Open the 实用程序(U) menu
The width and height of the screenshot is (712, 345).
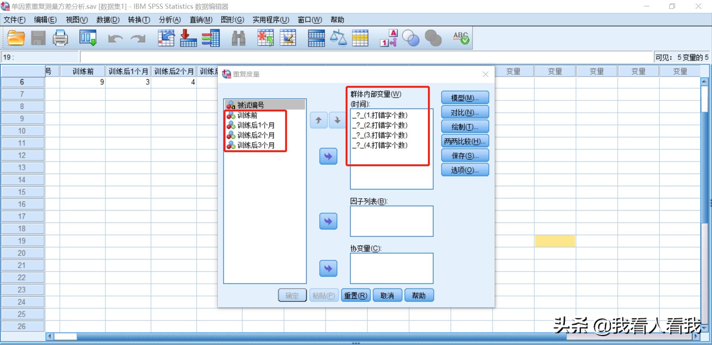tap(271, 20)
